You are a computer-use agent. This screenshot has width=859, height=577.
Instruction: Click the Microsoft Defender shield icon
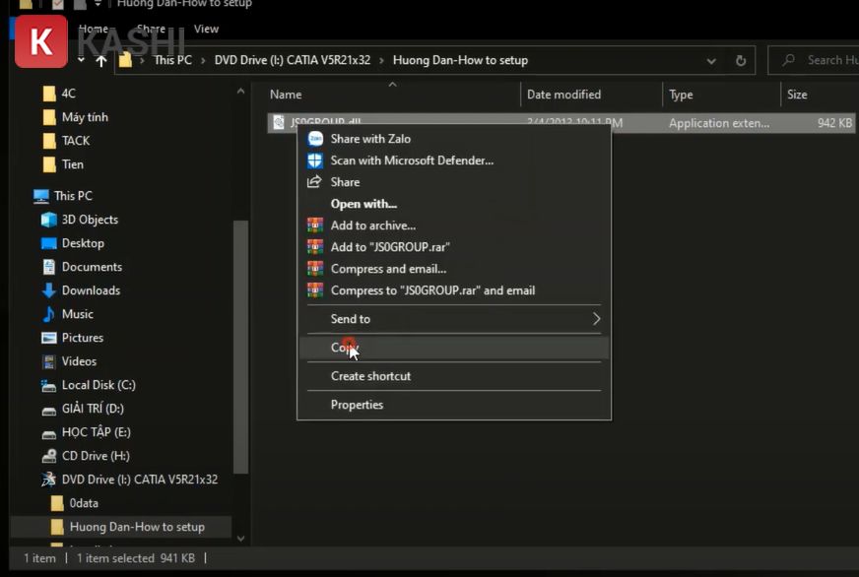pos(315,160)
